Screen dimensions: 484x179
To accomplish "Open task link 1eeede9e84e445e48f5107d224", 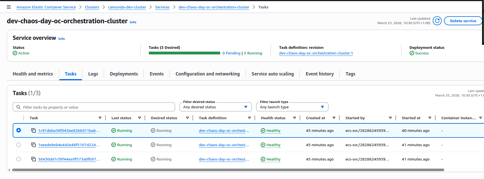I will [69, 145].
